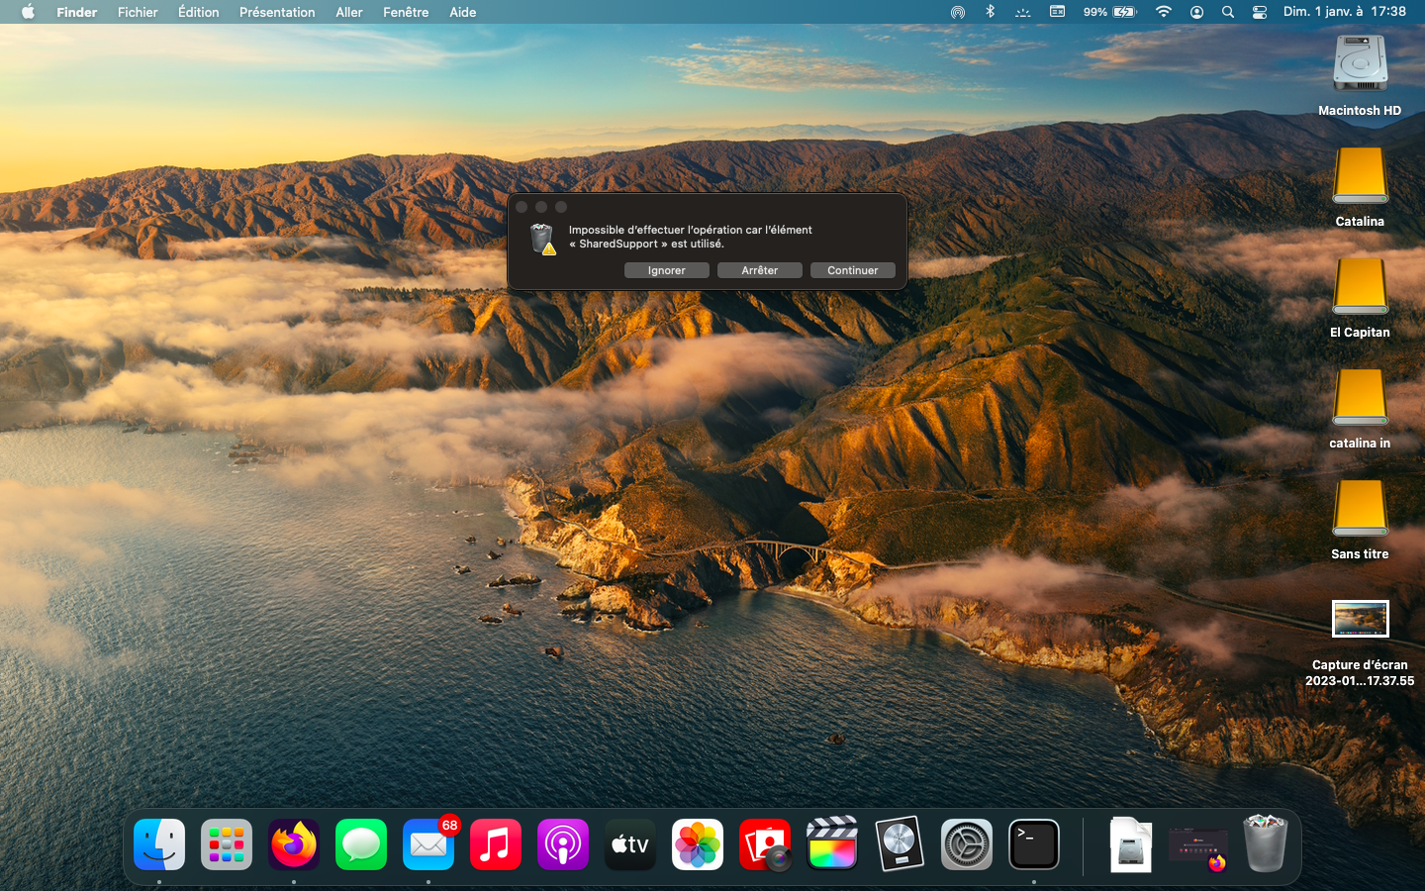
Task: Open the Bluetooth status menu
Action: (x=990, y=12)
